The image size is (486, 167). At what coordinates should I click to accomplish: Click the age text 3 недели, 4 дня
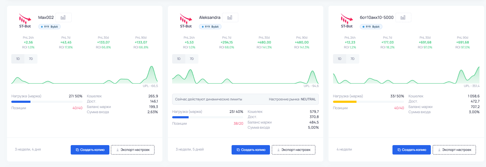click(x=28, y=149)
